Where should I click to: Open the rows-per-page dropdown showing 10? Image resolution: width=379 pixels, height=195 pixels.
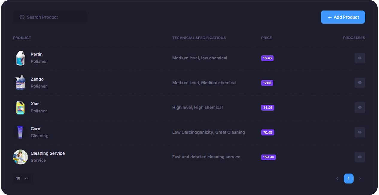(x=22, y=179)
